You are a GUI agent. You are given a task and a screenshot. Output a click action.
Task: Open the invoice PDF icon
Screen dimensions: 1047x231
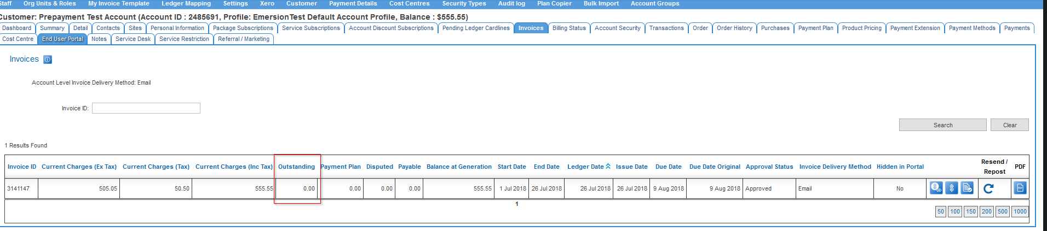pyautogui.click(x=1020, y=188)
